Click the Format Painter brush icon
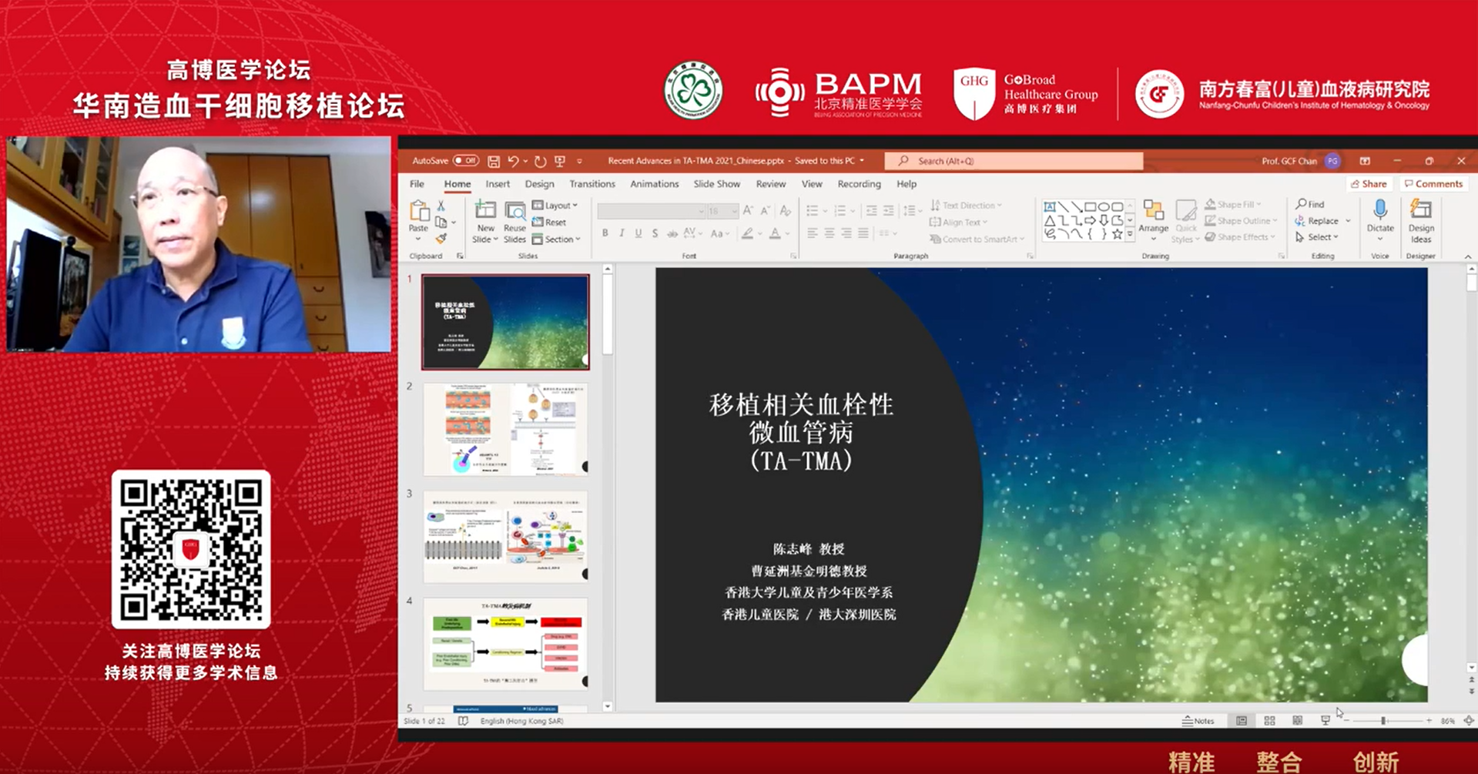The image size is (1478, 774). pos(441,239)
